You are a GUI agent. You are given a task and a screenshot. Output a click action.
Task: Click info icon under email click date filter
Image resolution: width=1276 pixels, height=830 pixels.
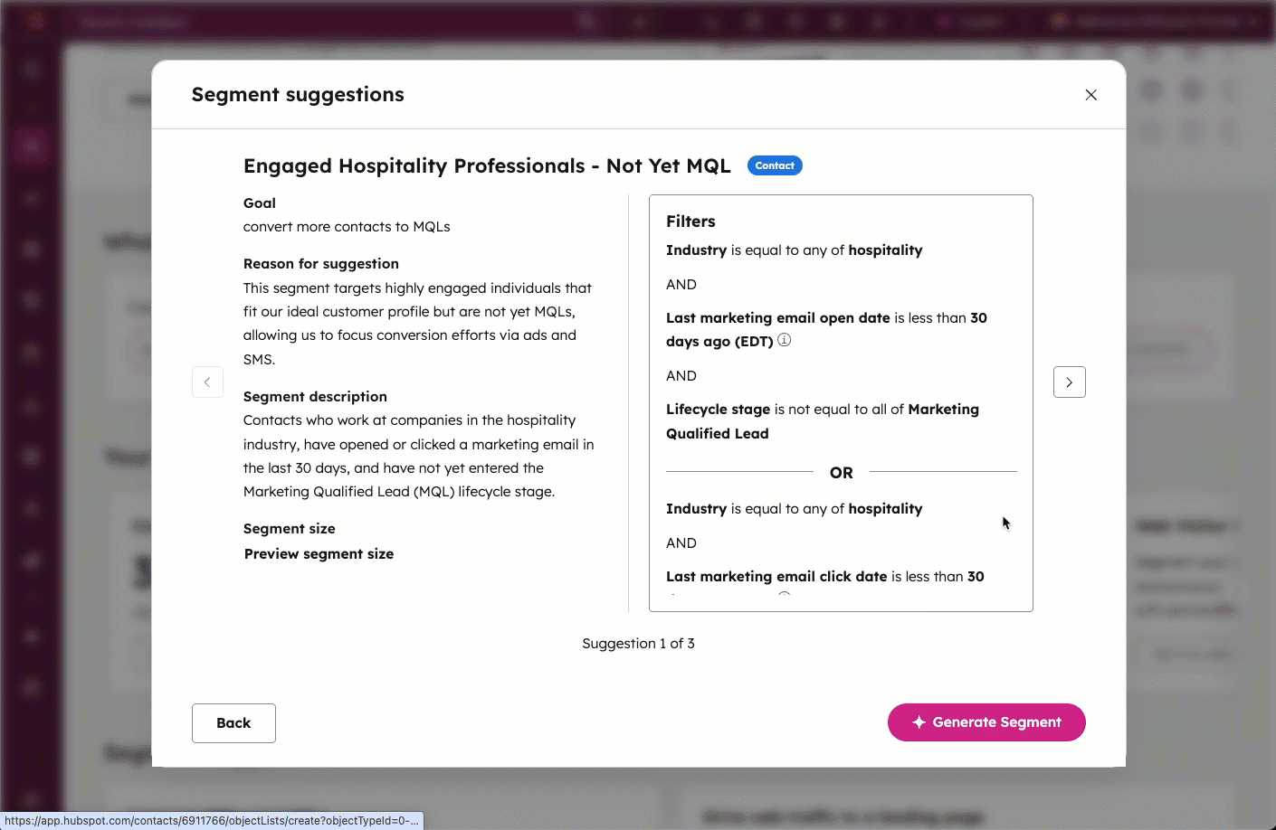[x=785, y=598]
